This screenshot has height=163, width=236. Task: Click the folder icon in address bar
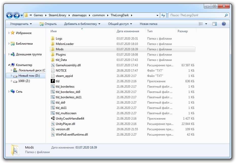[x=26, y=15]
